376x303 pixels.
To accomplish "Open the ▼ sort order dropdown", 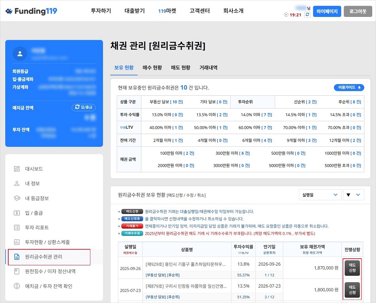I will coord(353,195).
